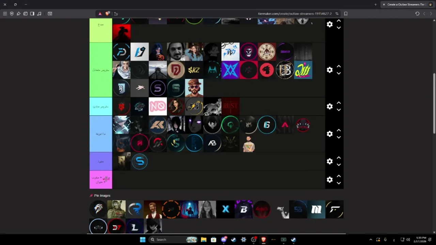Click the Pin Images label

pos(102,196)
